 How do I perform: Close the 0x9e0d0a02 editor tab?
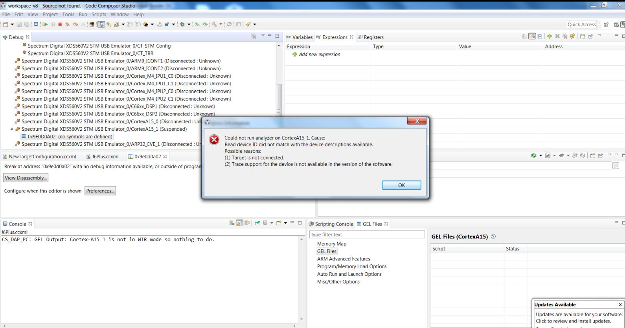[x=165, y=156]
